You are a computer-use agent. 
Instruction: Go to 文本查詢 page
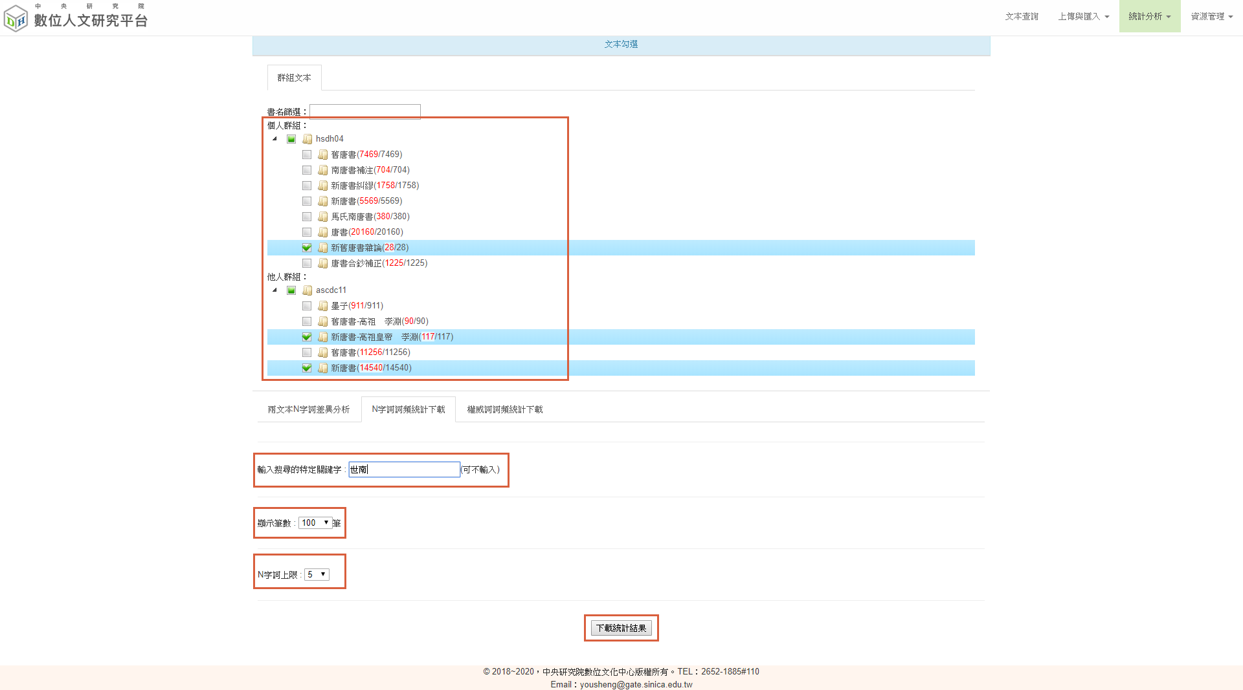click(x=1022, y=16)
